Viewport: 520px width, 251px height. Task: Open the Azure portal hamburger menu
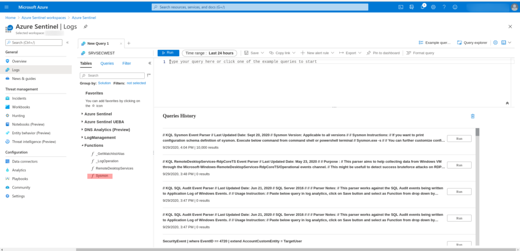click(x=7, y=7)
